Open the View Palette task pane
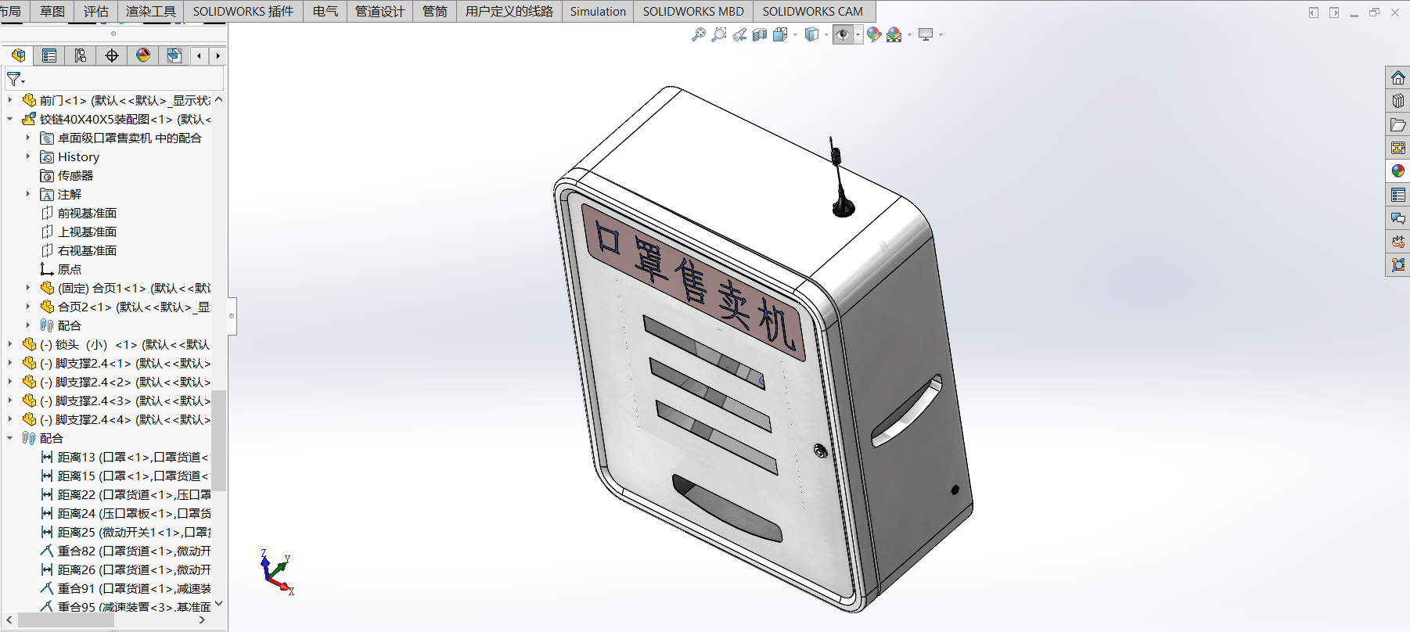This screenshot has width=1410, height=632. click(1397, 148)
